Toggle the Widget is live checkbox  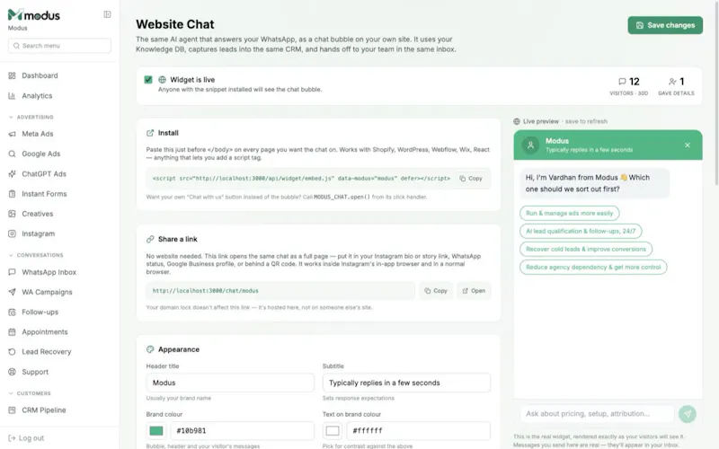tap(148, 80)
